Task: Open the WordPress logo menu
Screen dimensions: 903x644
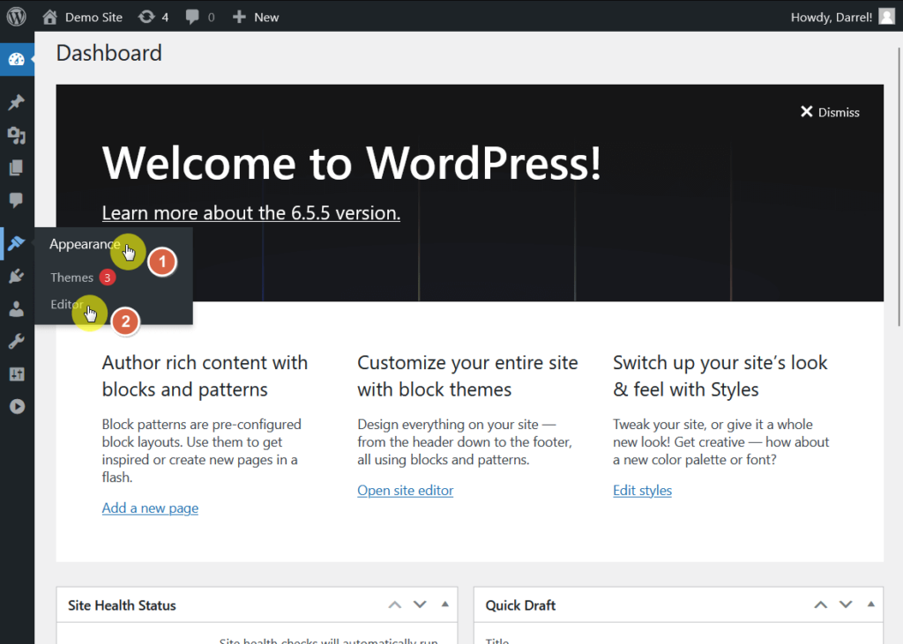Action: click(x=17, y=16)
